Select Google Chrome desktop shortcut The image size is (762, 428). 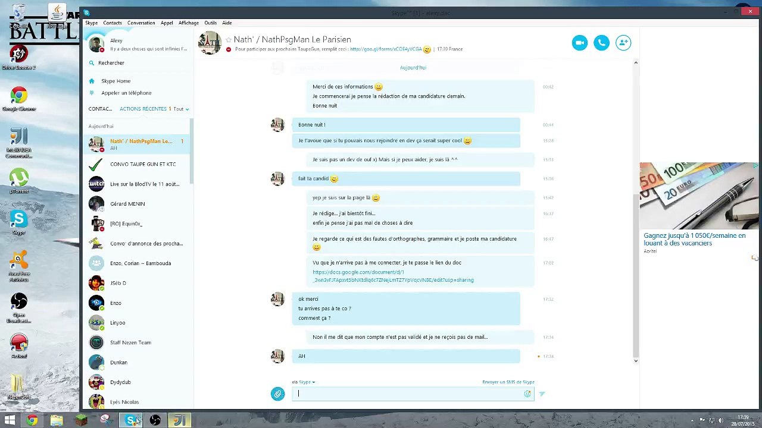19,100
